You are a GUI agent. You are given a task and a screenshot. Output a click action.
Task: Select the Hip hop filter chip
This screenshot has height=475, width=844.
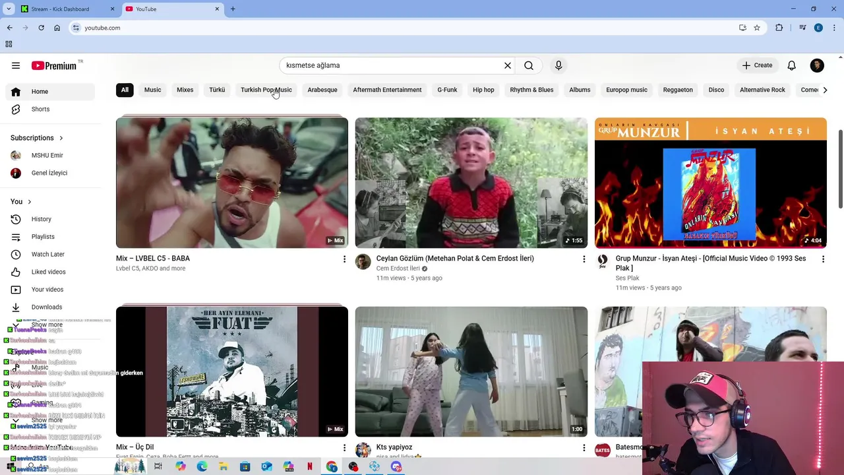[483, 90]
